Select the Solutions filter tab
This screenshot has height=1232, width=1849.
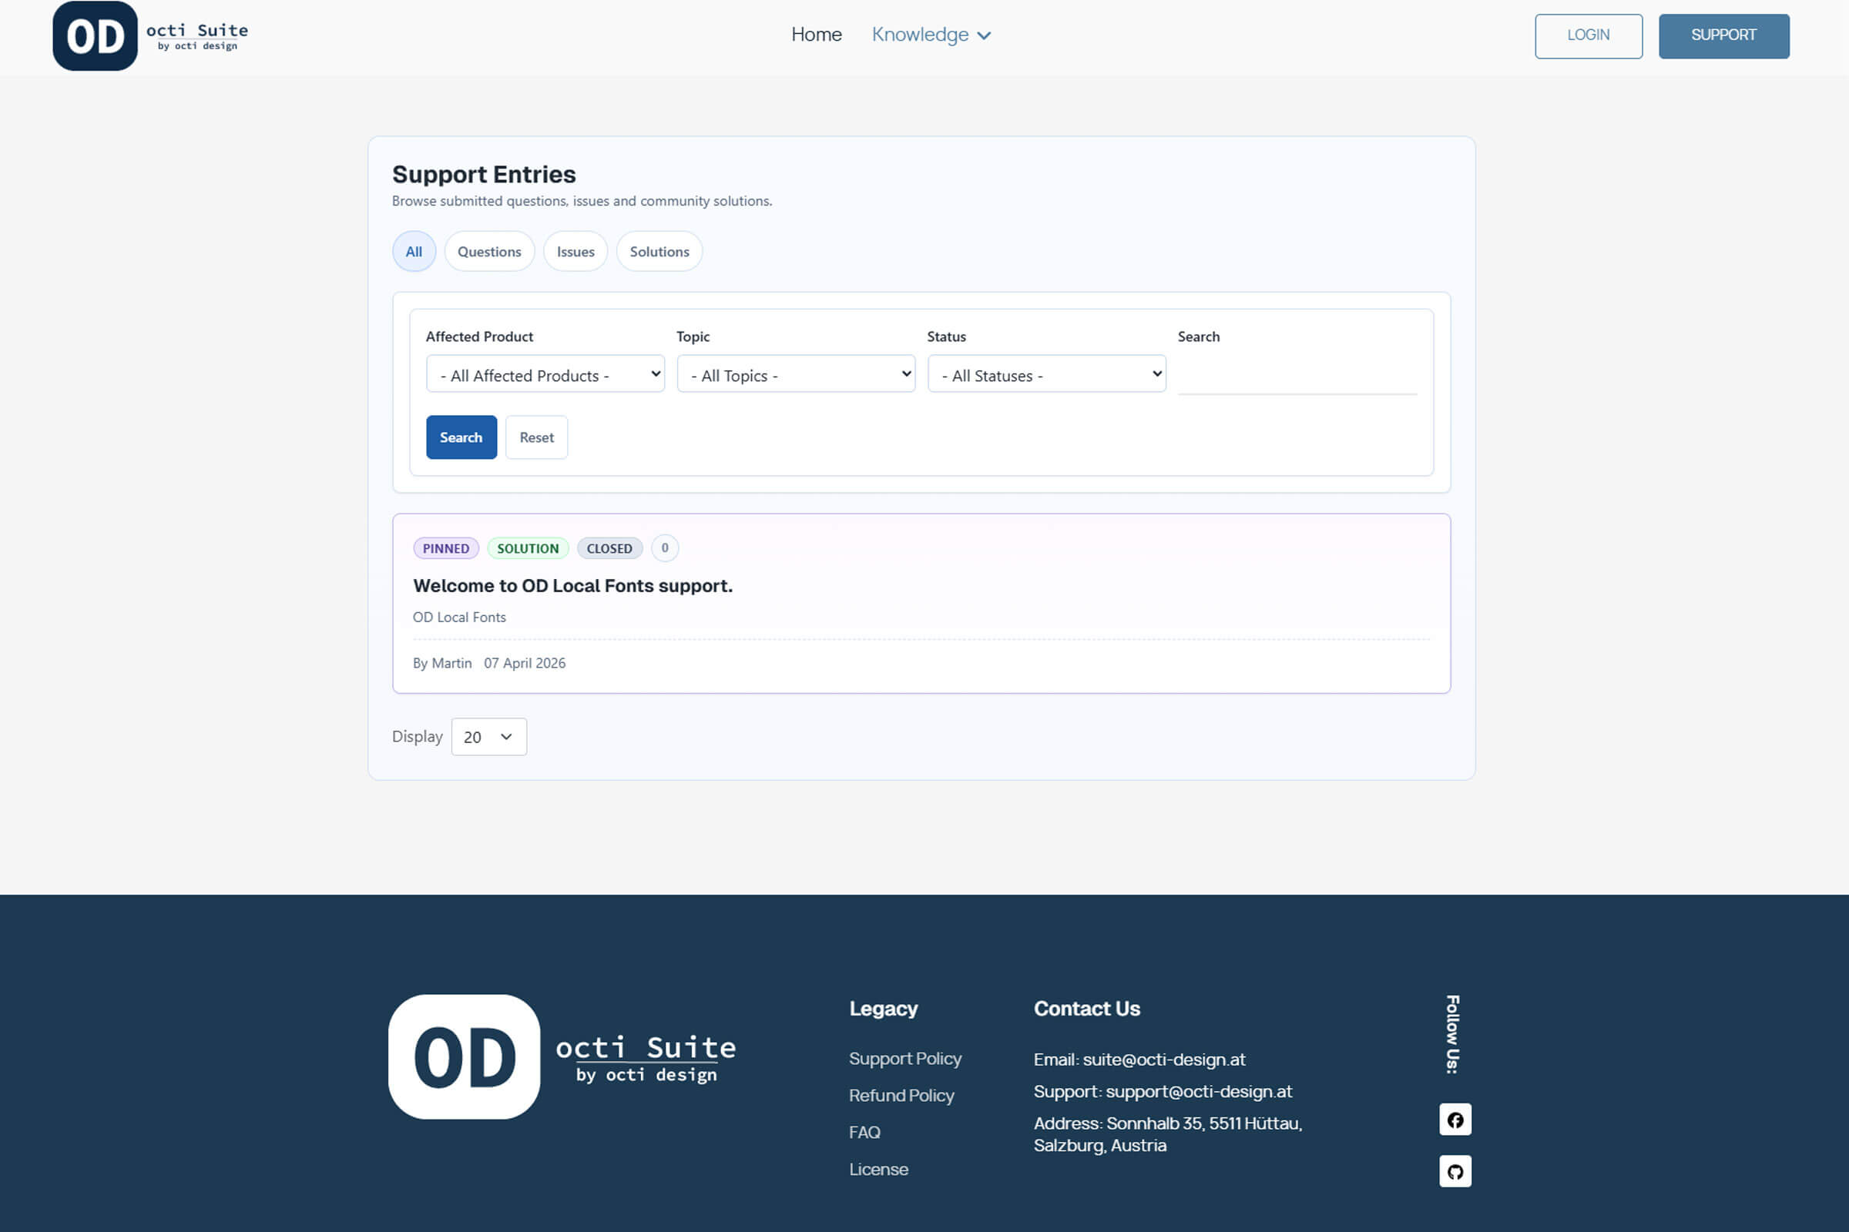659,252
